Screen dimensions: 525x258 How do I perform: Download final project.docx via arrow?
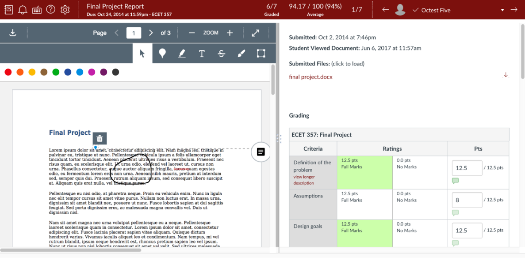pos(506,75)
